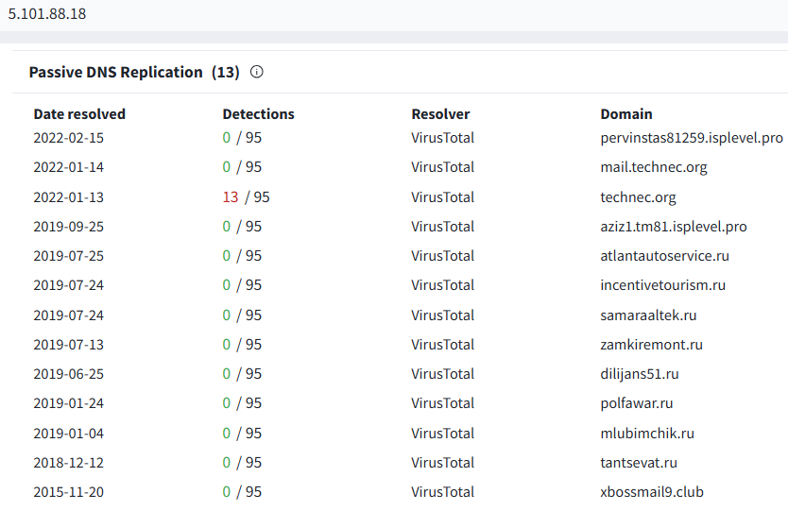
Task: Select date 2019-06-25
Action: pos(68,374)
